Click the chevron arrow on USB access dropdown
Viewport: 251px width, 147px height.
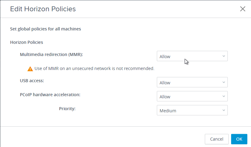click(223, 82)
